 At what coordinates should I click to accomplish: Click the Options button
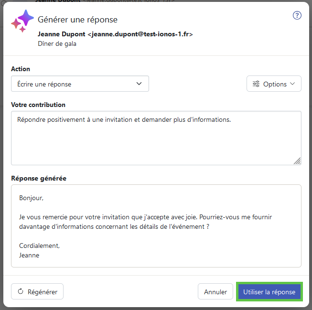(x=274, y=84)
